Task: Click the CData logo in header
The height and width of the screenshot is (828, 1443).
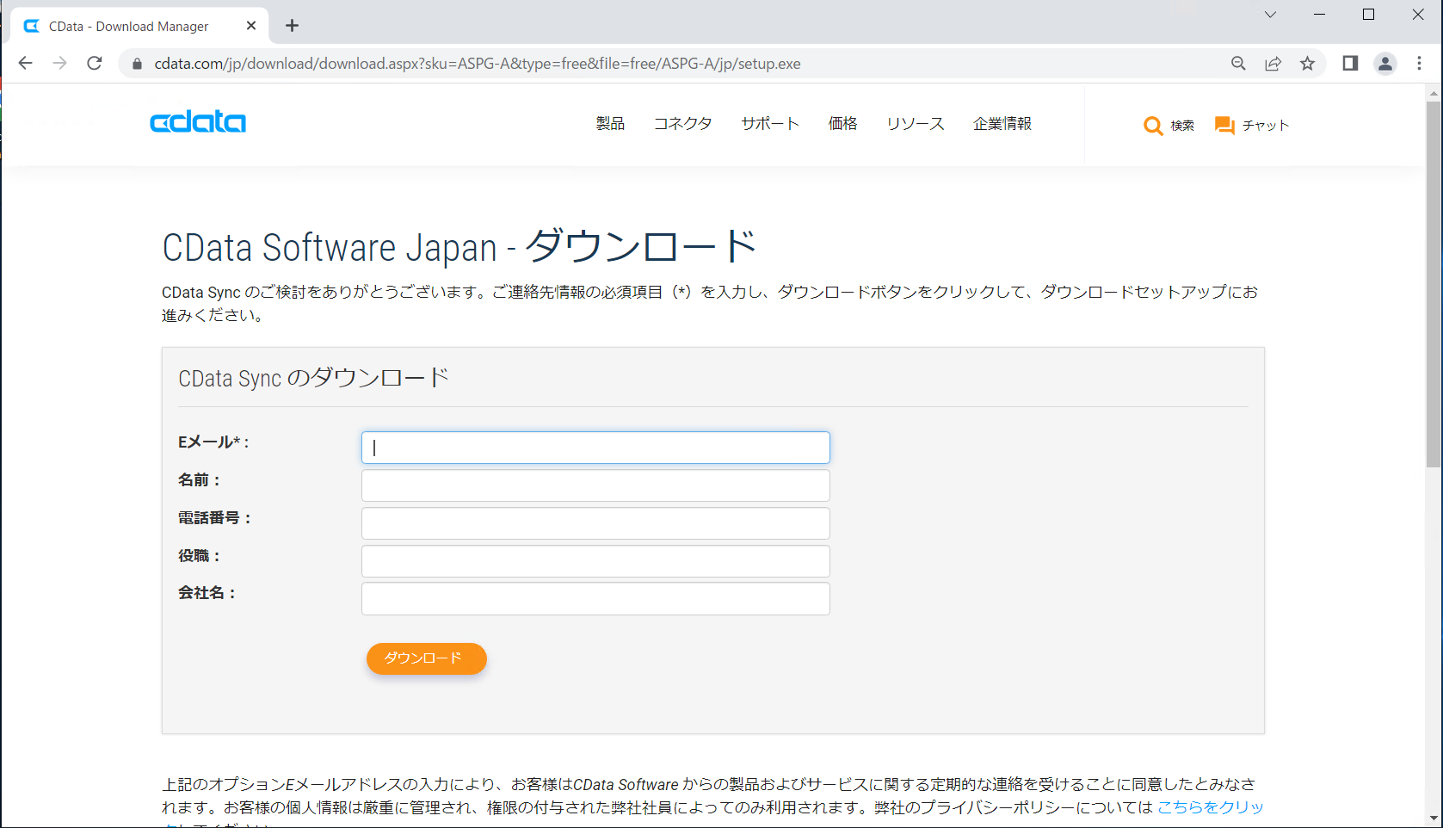Action: click(x=198, y=122)
